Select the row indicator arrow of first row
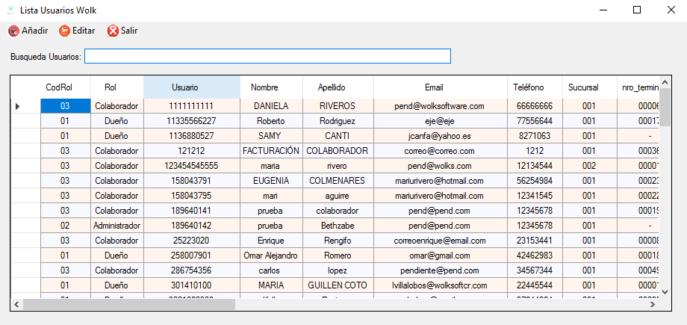 (x=17, y=106)
